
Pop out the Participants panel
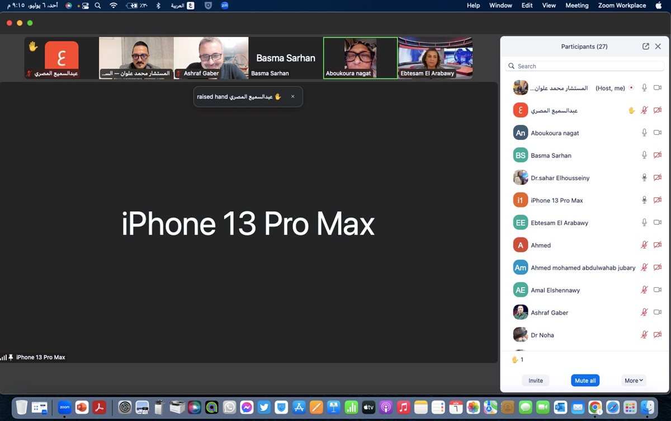pyautogui.click(x=646, y=46)
